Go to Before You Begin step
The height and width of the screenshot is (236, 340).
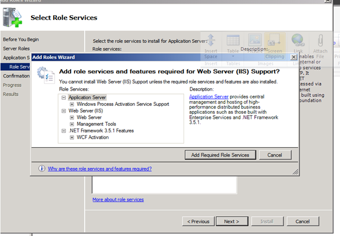tap(21, 40)
